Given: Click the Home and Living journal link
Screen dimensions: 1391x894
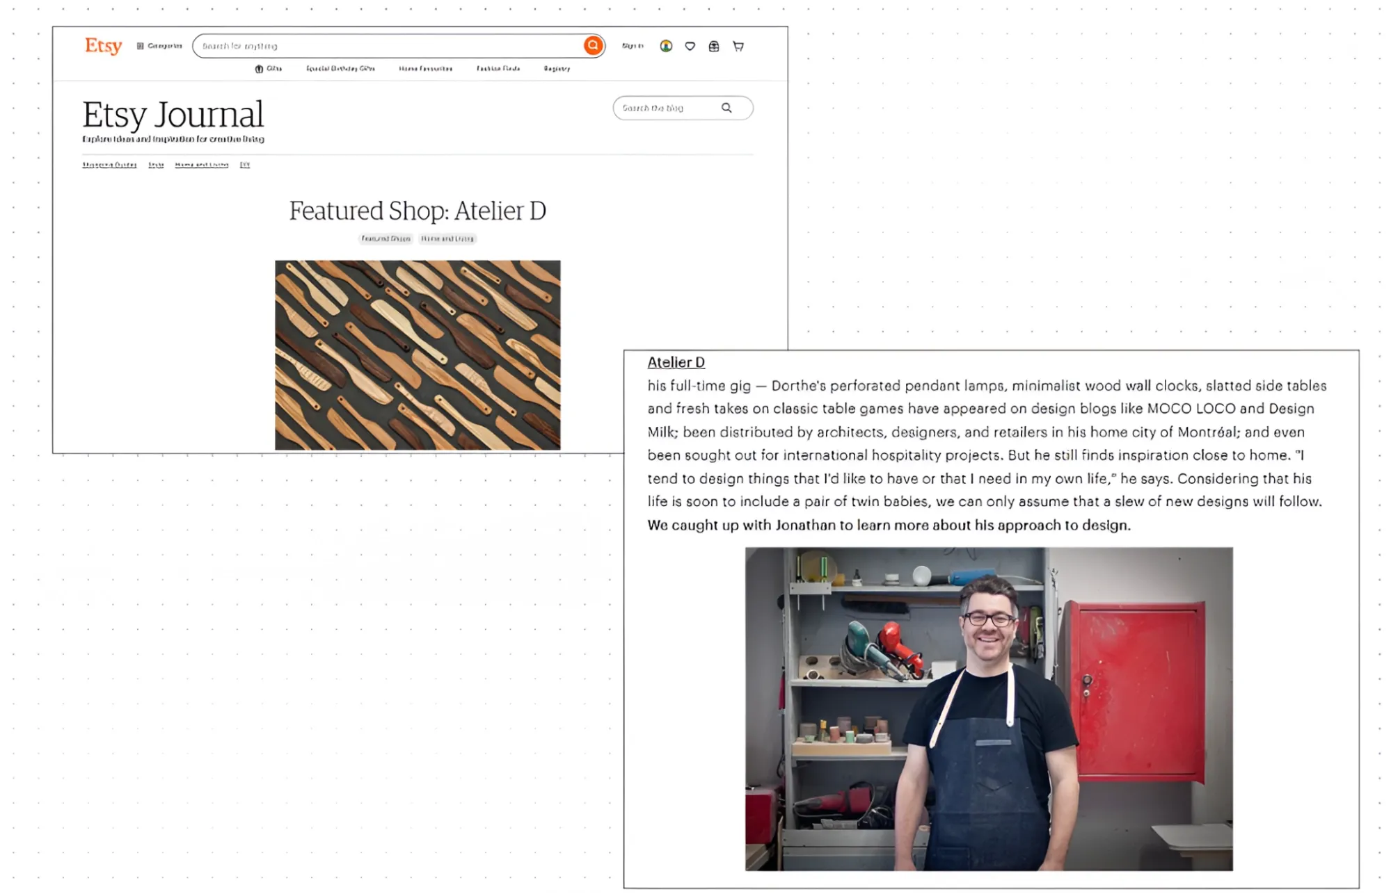Looking at the screenshot, I should 201,165.
